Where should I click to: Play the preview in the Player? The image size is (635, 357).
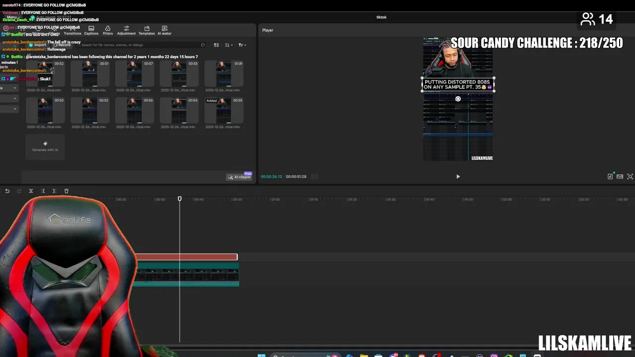click(458, 177)
